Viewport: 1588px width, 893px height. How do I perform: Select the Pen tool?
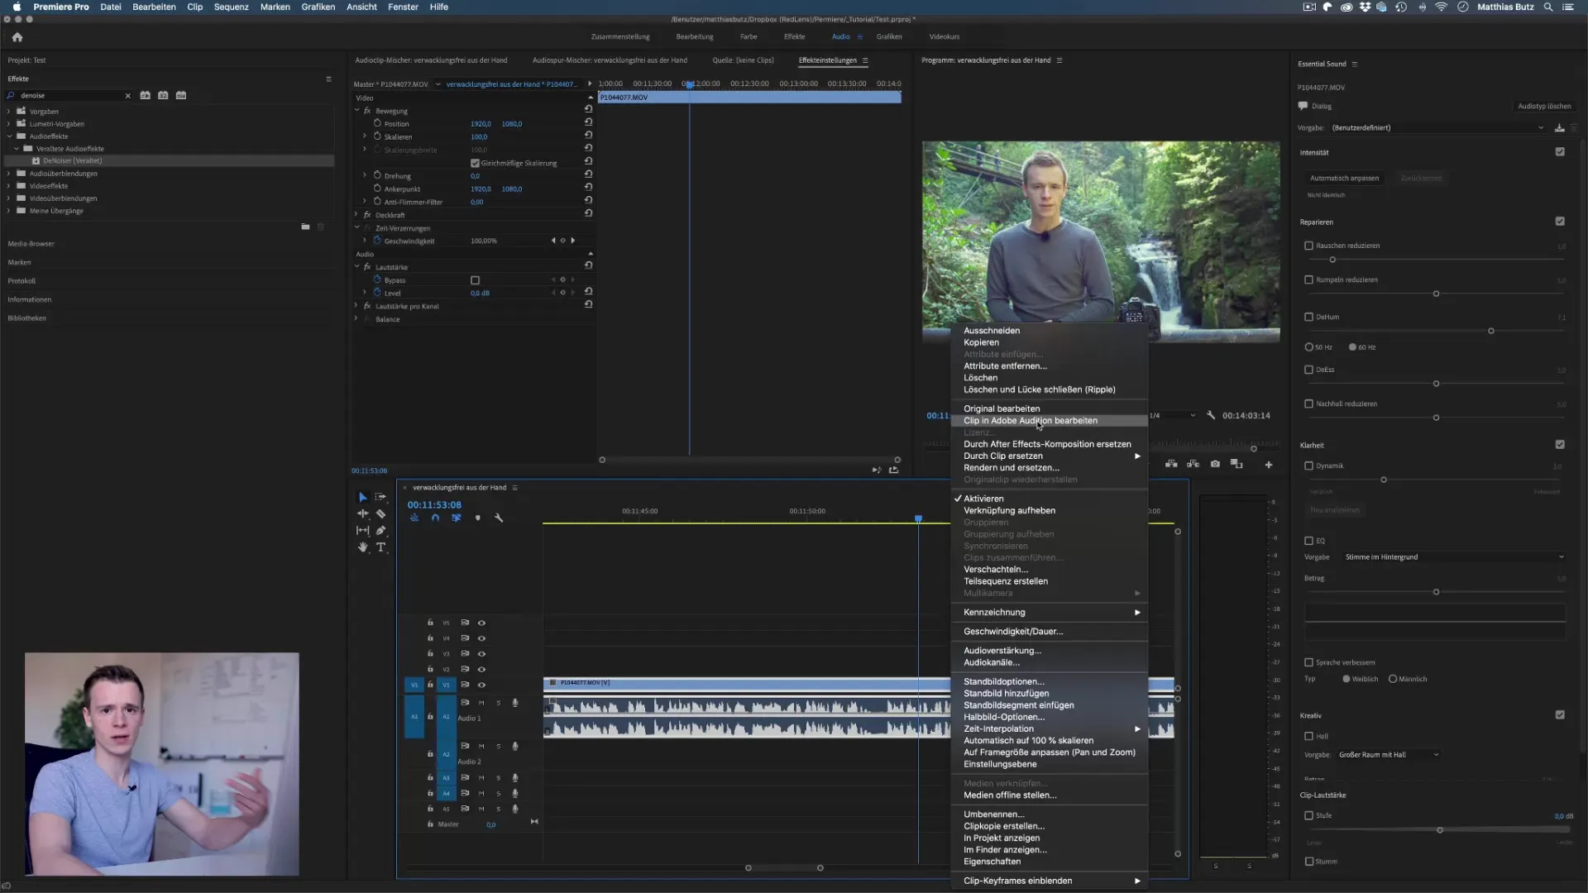380,531
